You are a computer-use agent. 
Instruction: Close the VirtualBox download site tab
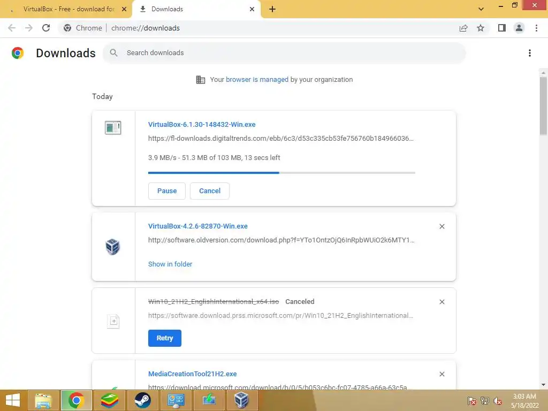124,9
